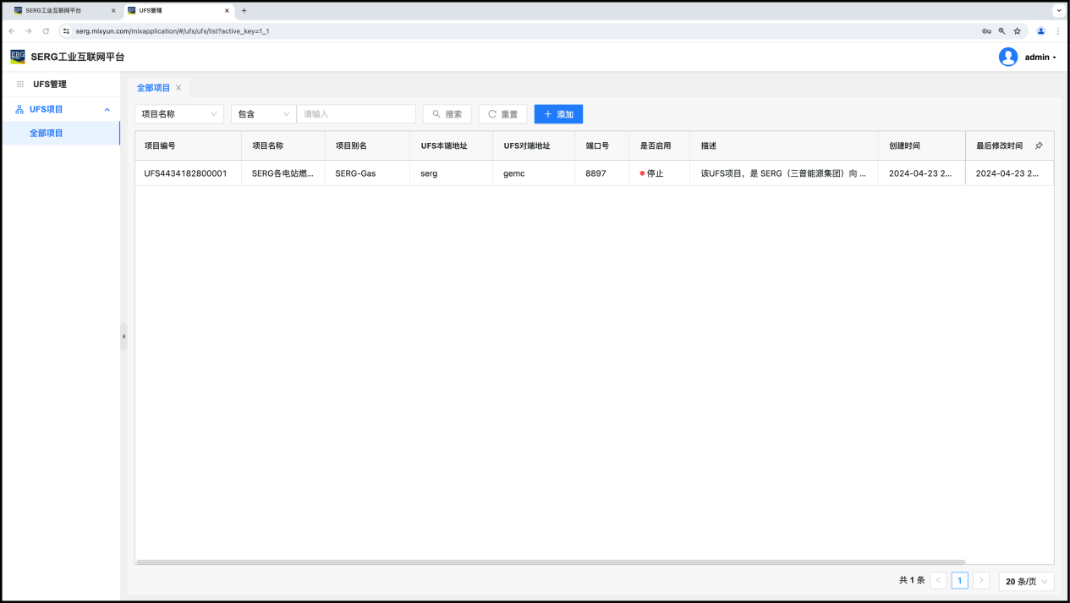Click the 添加 add button
Screen dimensions: 1070x603
pos(558,114)
